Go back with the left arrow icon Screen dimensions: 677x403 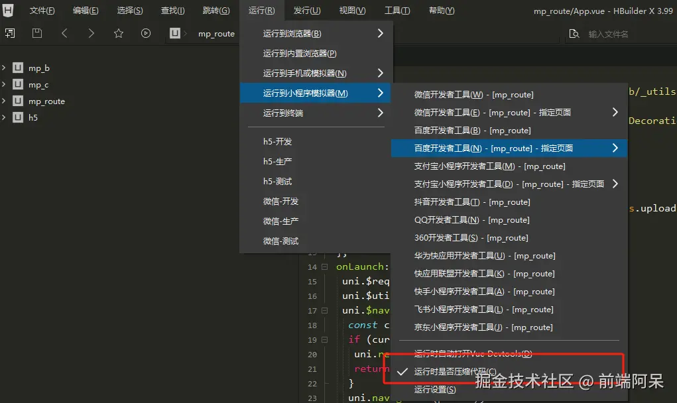[64, 33]
